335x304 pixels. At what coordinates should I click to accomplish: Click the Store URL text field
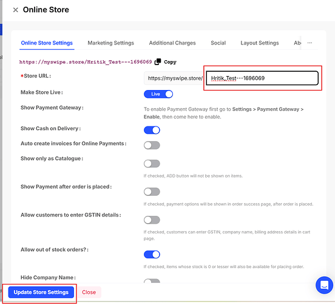(262, 78)
